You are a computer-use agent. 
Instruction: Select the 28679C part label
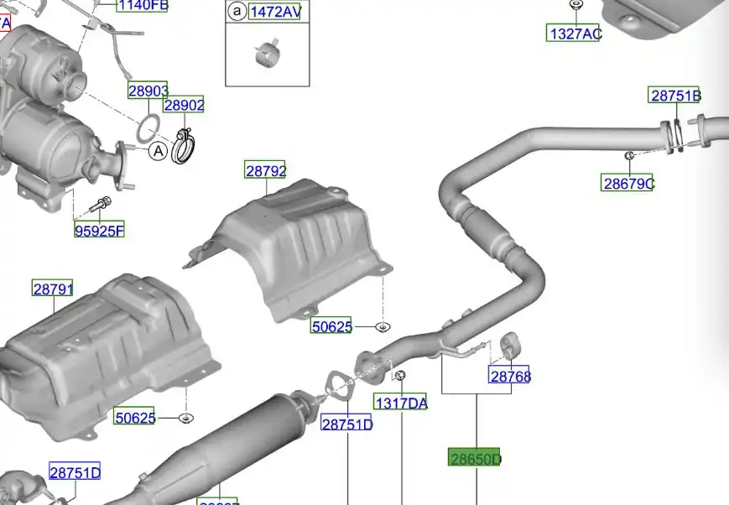pyautogui.click(x=627, y=183)
